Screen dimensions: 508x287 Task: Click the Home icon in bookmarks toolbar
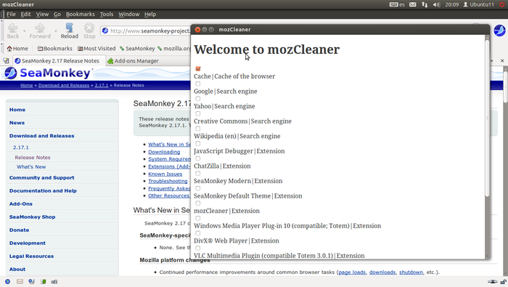click(9, 49)
